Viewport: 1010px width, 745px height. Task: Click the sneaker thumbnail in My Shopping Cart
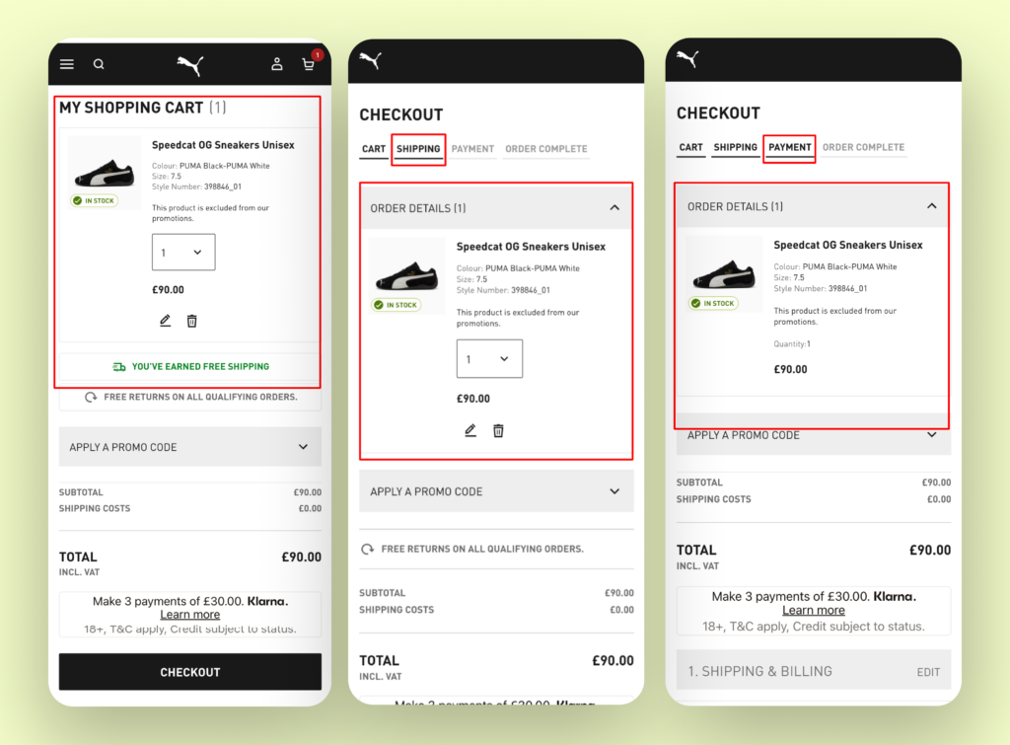point(105,173)
